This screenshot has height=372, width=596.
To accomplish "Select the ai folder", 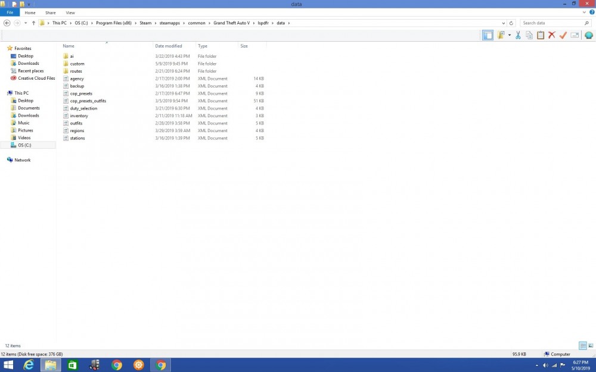I will (x=72, y=56).
